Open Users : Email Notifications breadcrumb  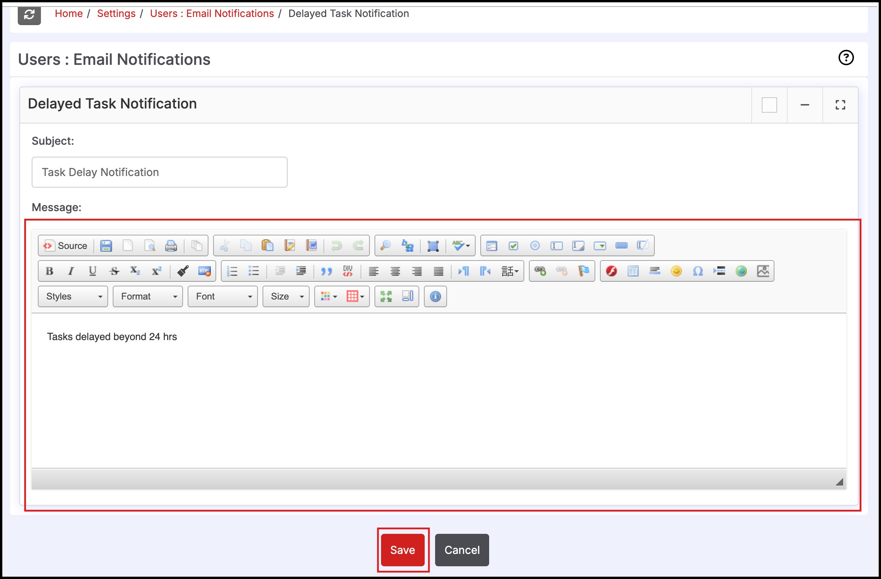tap(212, 14)
